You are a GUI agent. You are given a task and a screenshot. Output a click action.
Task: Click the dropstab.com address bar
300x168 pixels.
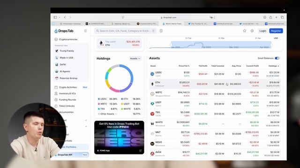click(169, 17)
